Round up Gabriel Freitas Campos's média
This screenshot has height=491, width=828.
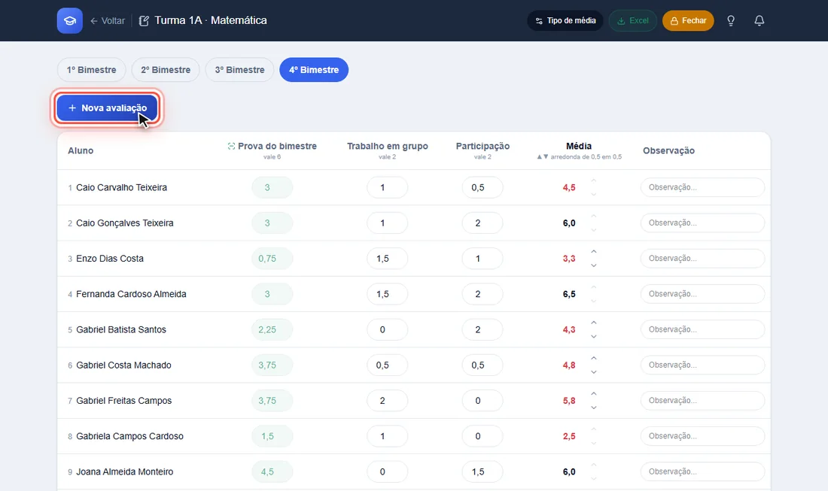(x=594, y=394)
